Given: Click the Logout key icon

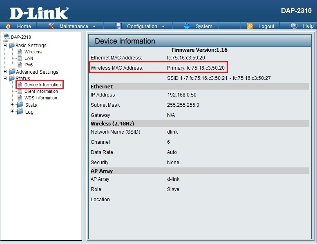Looking at the screenshot, I should click(250, 26).
